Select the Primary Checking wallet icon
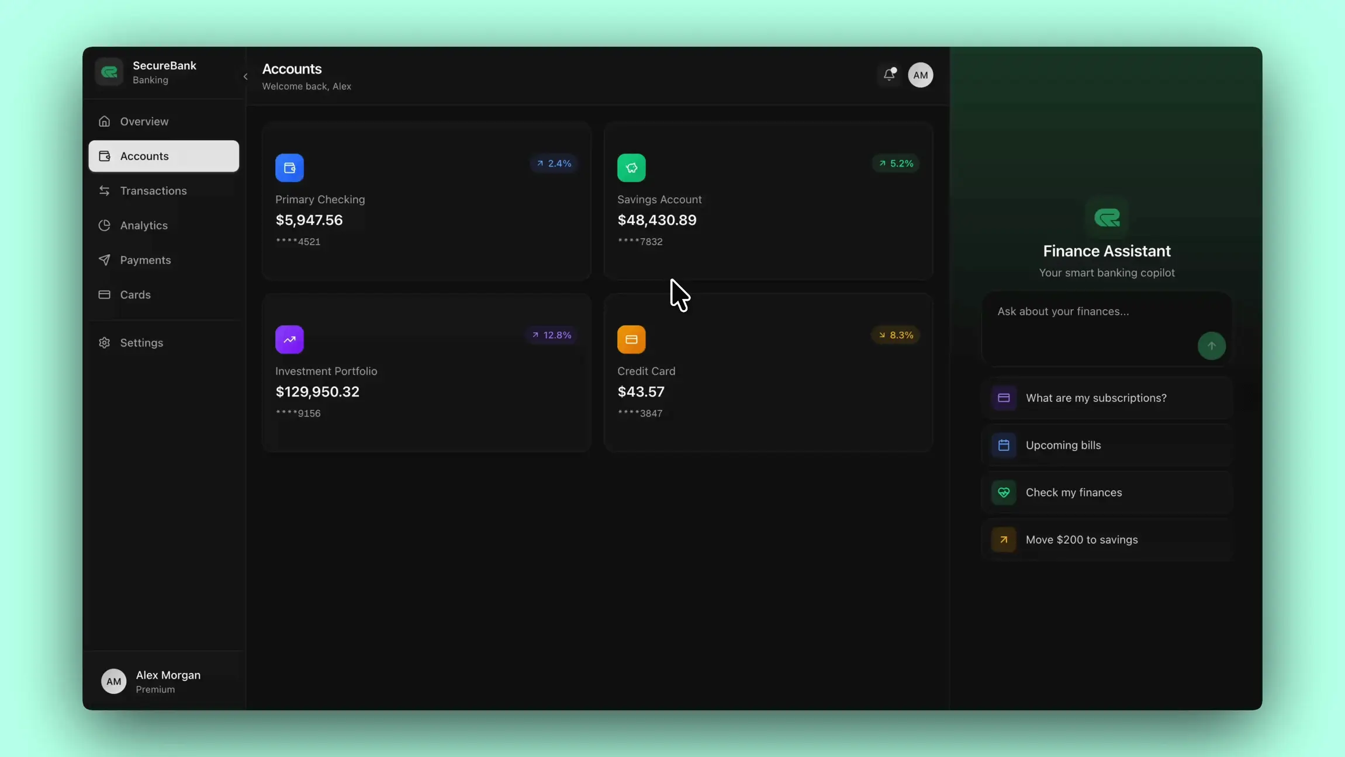Screen dimensions: 1345x757 point(289,168)
